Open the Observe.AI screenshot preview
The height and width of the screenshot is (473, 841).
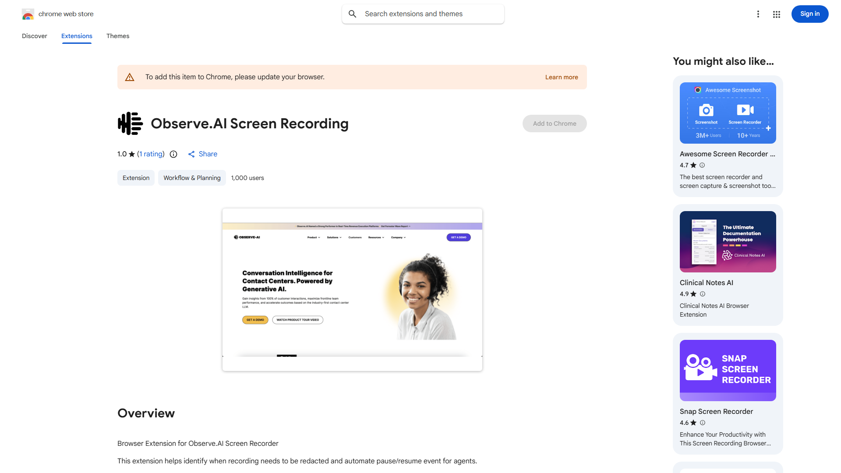click(x=352, y=289)
